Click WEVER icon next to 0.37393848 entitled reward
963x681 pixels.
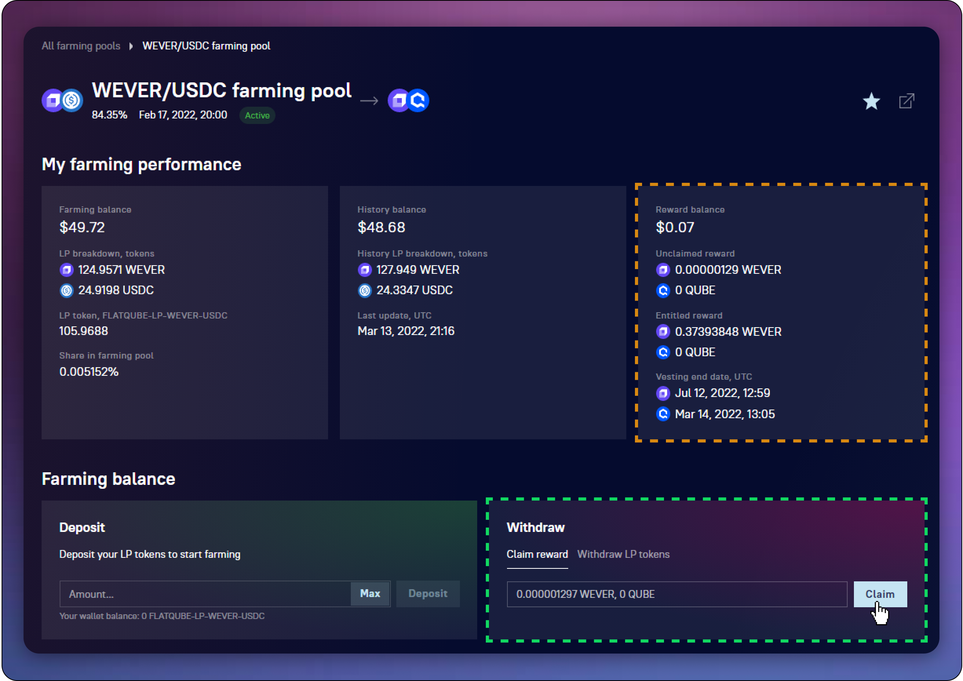coord(663,332)
